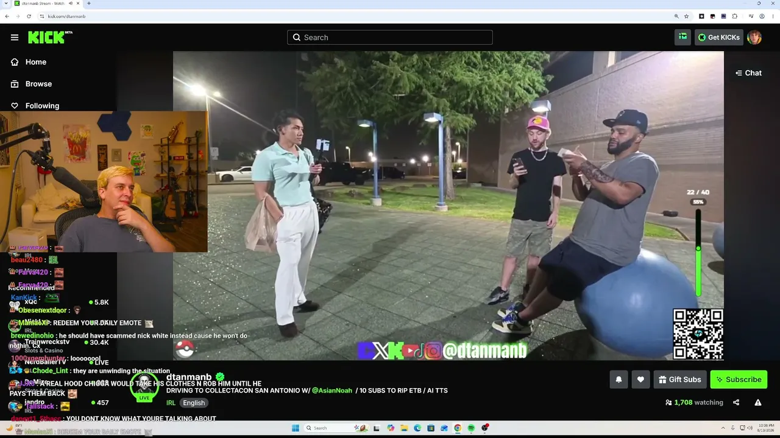780x438 pixels.
Task: Open the Extensions puzzle icon
Action: click(735, 16)
